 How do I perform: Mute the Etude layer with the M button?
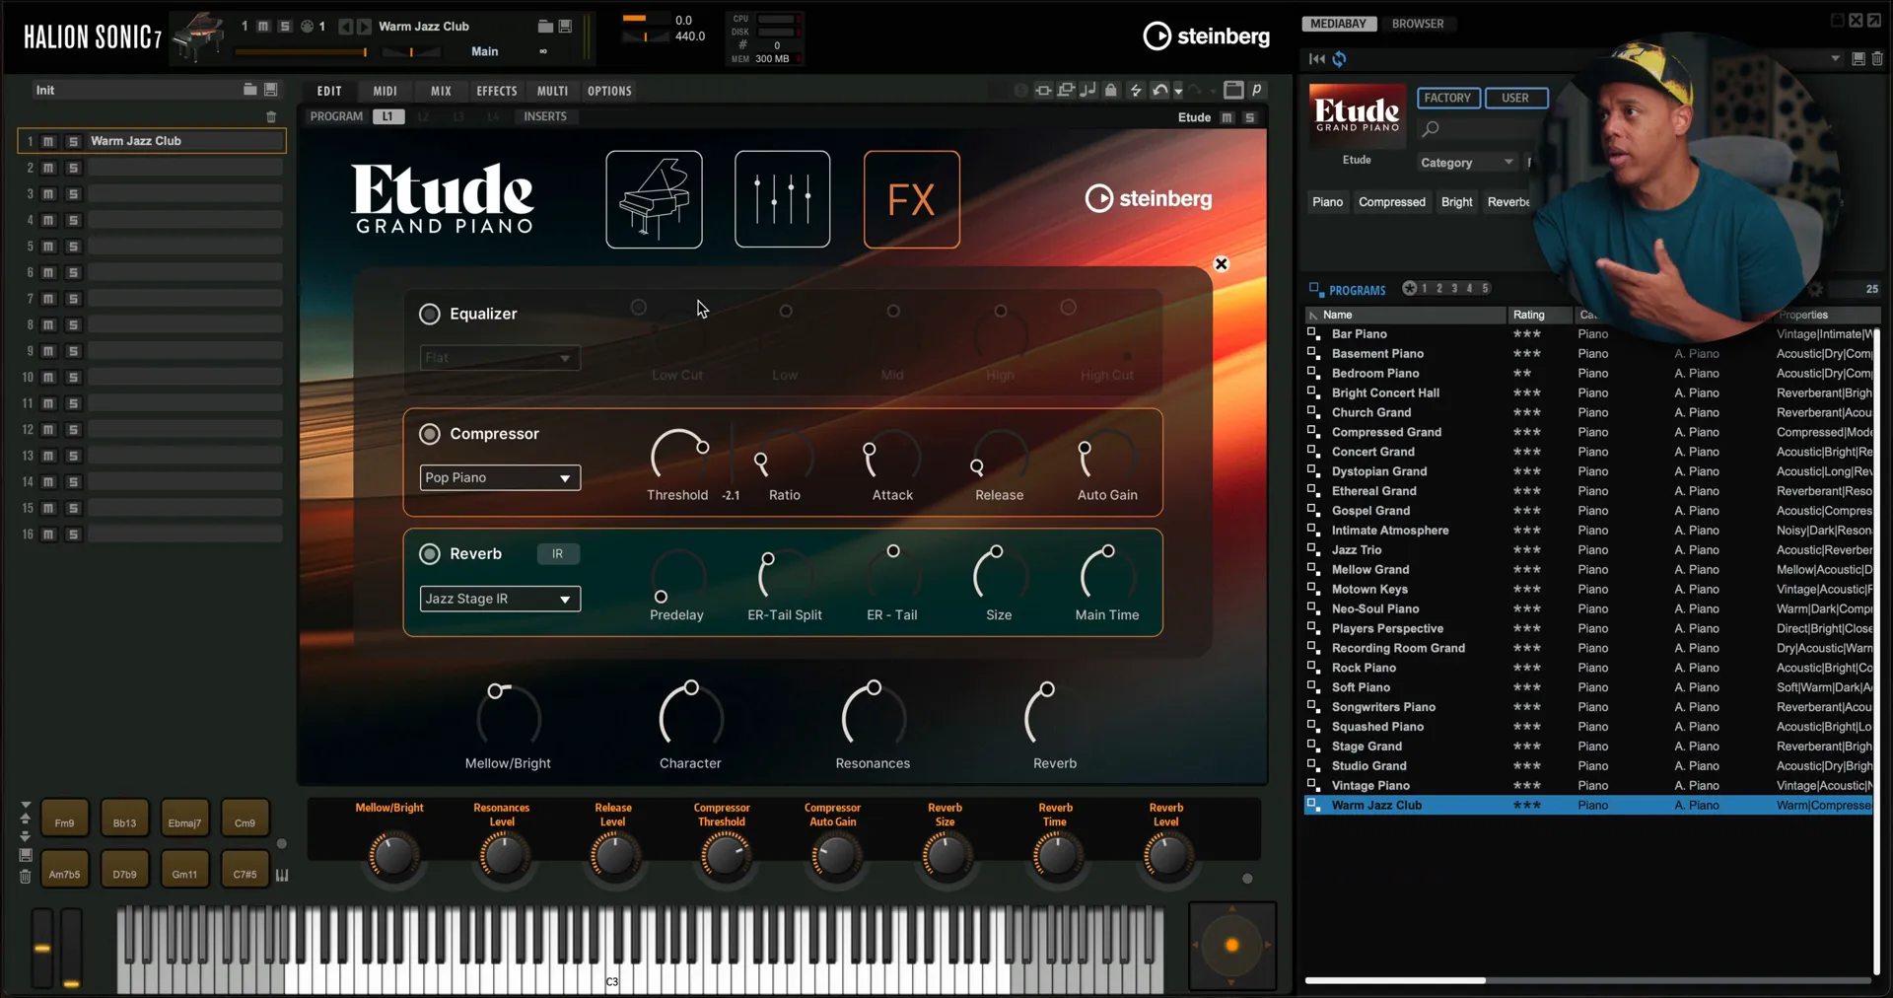click(x=1227, y=117)
